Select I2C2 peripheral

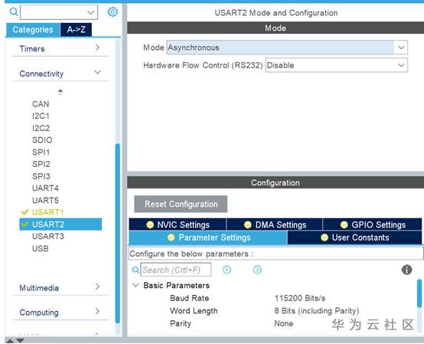41,128
